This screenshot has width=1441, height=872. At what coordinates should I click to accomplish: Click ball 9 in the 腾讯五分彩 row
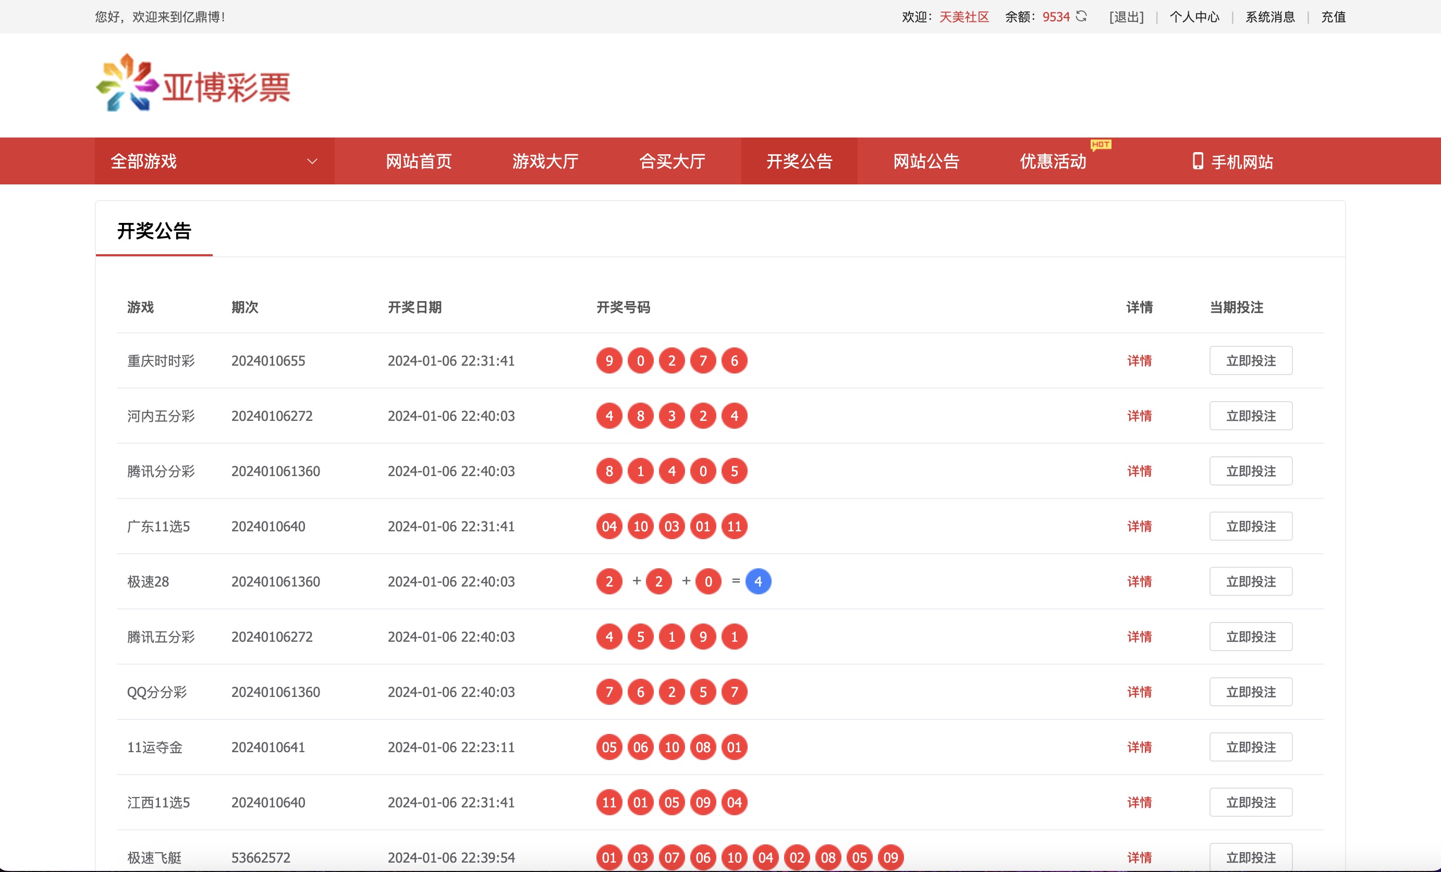[x=703, y=637]
